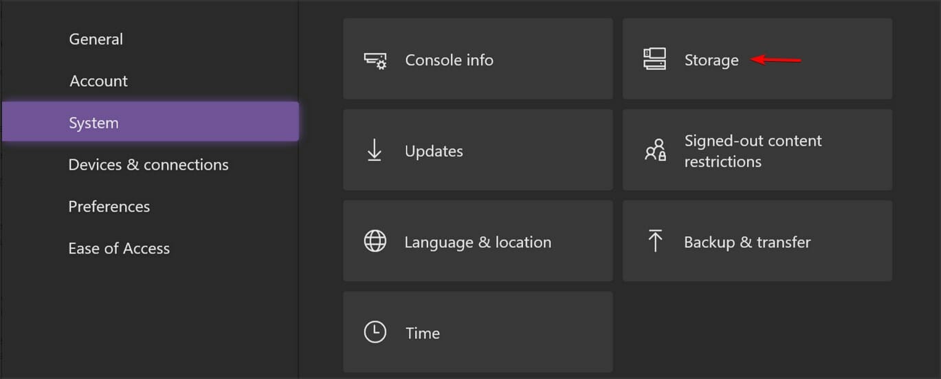Click the Console info gear icon

[x=375, y=60]
